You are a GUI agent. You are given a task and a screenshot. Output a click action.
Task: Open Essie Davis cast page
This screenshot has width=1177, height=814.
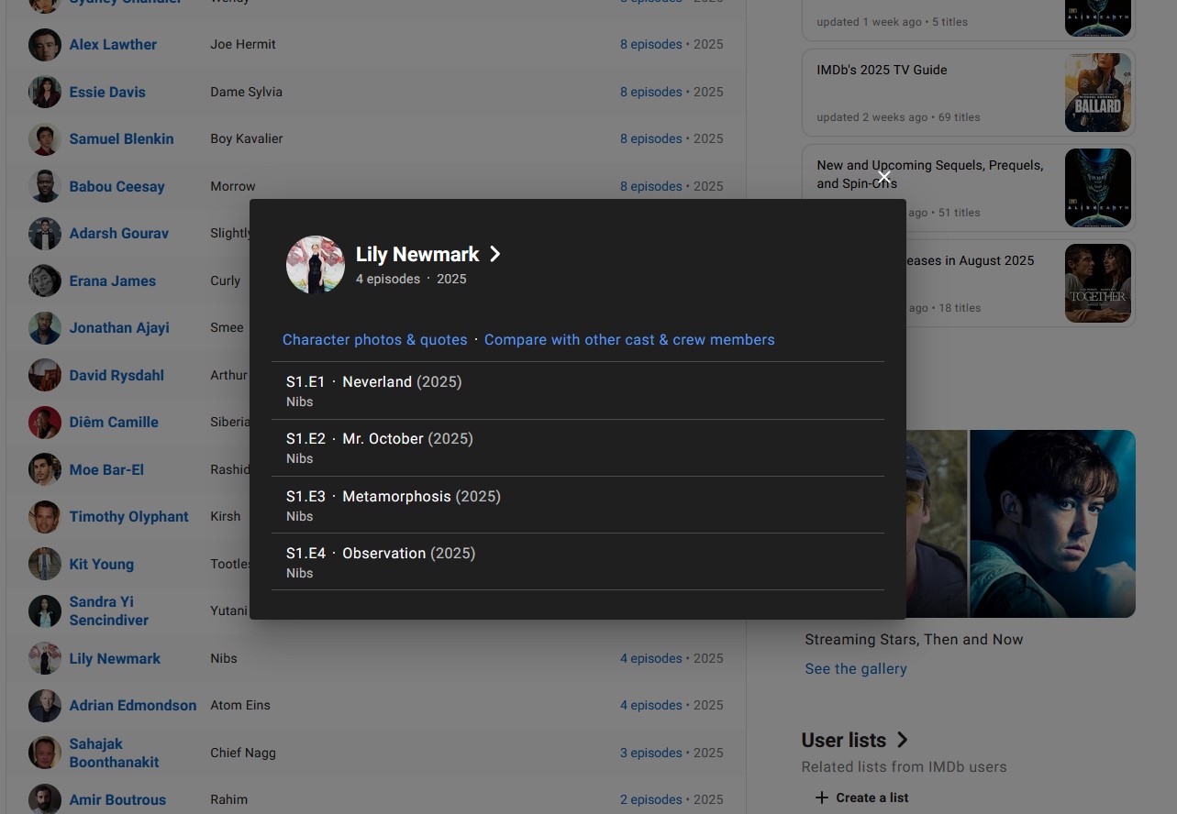[107, 92]
